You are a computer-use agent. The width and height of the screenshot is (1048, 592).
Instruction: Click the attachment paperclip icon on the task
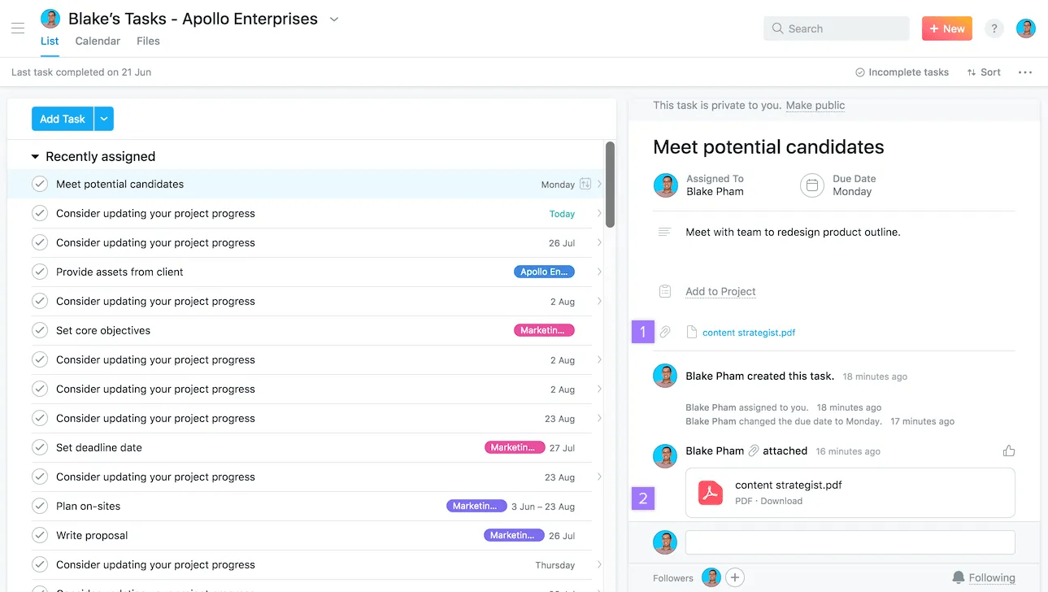667,331
